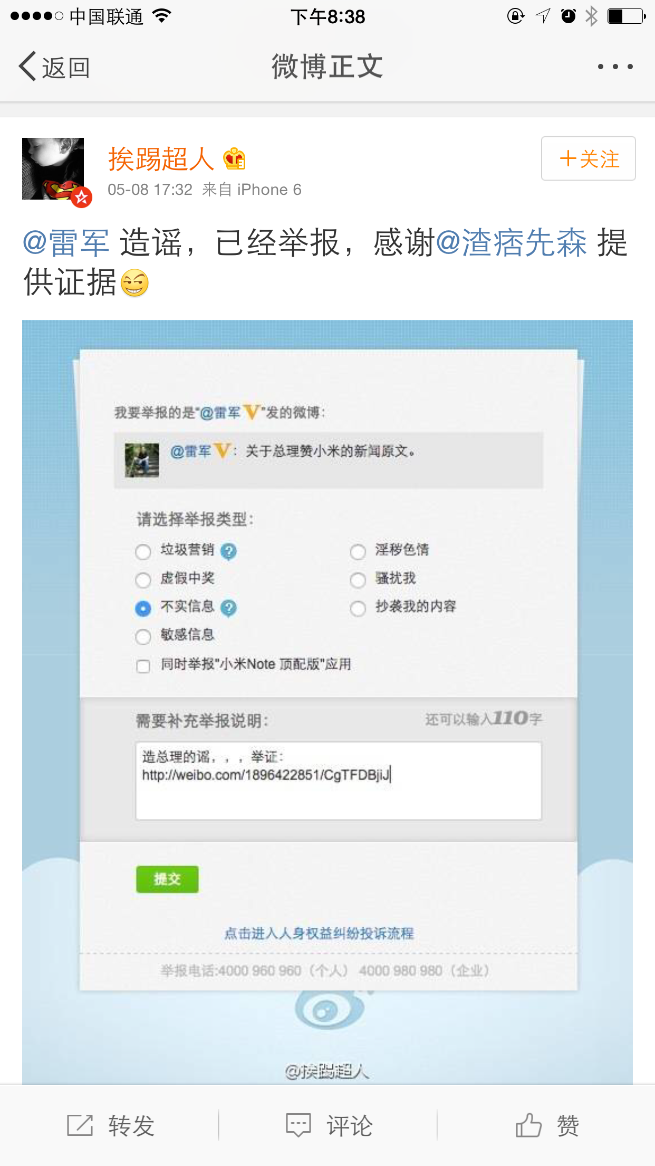Click the 需要补充举报说明 text box
The height and width of the screenshot is (1166, 655).
point(339,781)
